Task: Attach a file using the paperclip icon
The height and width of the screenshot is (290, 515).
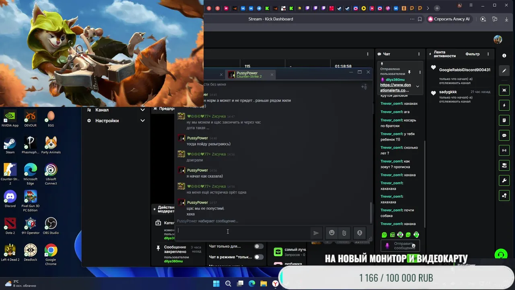Action: coord(344,233)
